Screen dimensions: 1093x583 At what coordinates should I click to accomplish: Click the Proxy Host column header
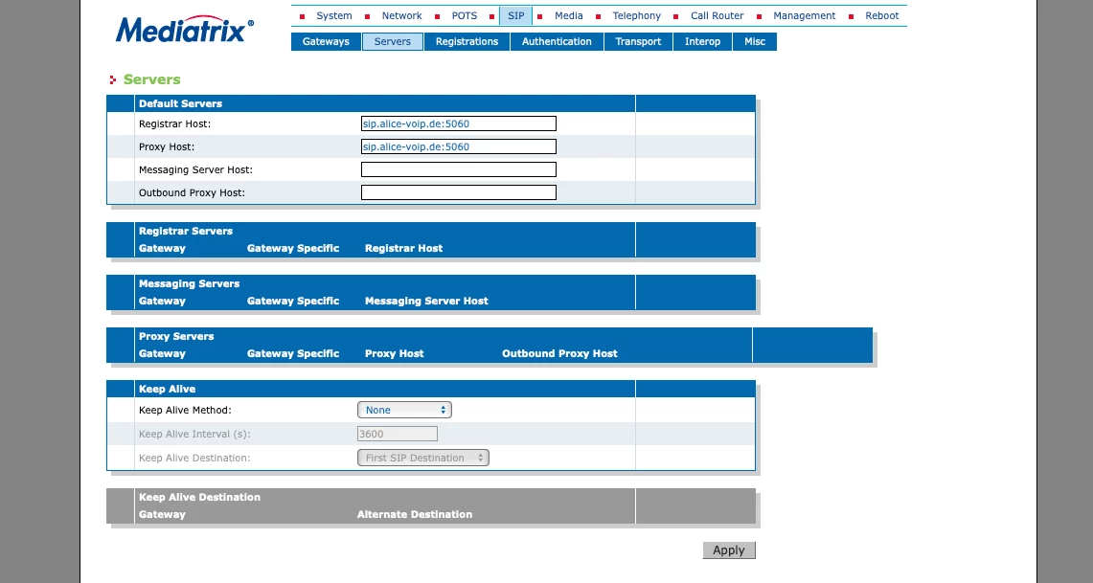394,354
